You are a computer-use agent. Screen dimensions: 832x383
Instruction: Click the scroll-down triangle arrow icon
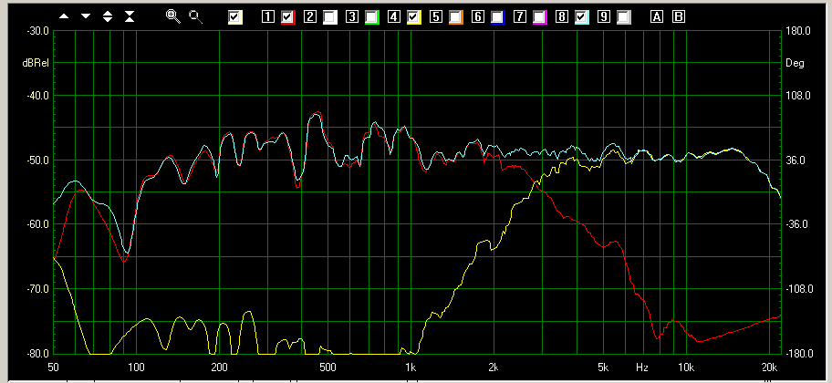[86, 16]
